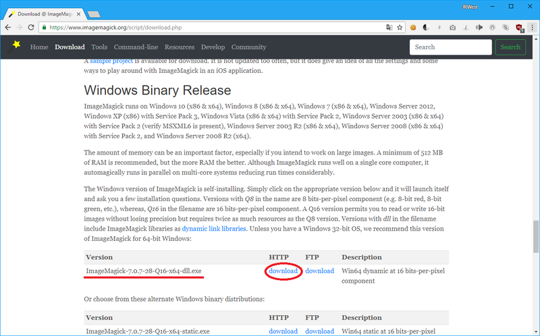
Task: Click the italic 'i' extension icon
Action: 466,28
